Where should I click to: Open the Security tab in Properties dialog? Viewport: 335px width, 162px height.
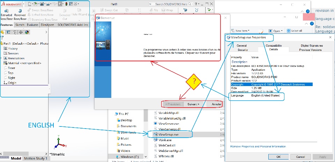point(243,50)
